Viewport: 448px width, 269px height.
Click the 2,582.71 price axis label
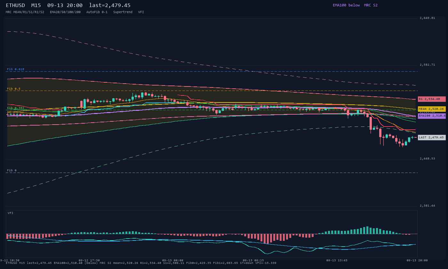click(428, 65)
